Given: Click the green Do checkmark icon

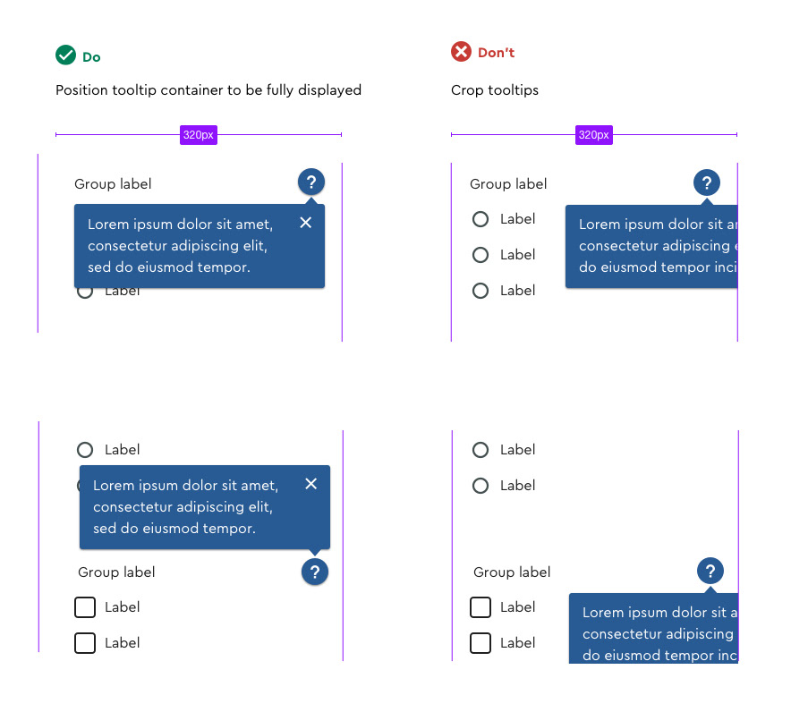Looking at the screenshot, I should (x=65, y=55).
